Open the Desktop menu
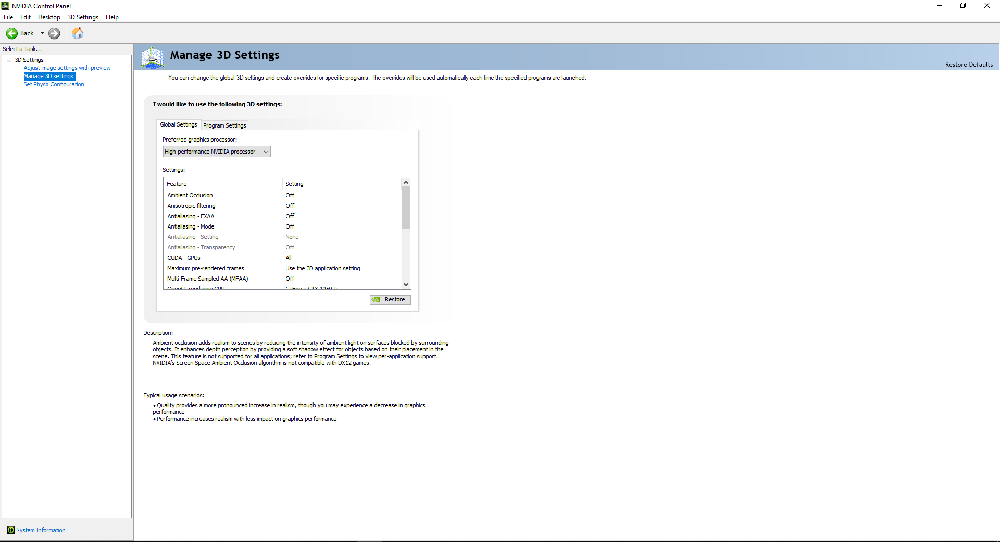 click(49, 17)
